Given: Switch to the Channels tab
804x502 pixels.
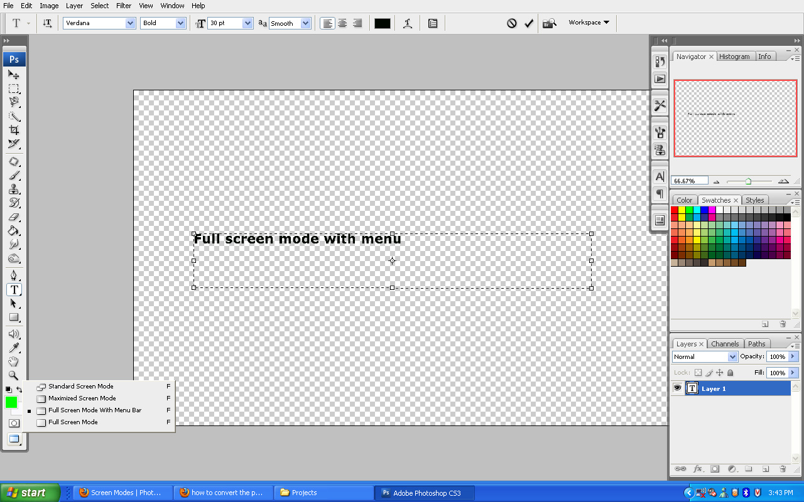Looking at the screenshot, I should [x=725, y=343].
